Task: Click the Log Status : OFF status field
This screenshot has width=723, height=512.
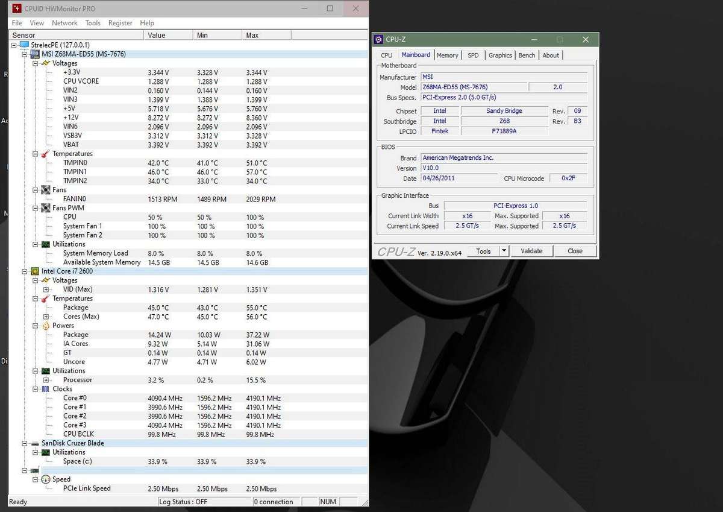Action: point(204,502)
